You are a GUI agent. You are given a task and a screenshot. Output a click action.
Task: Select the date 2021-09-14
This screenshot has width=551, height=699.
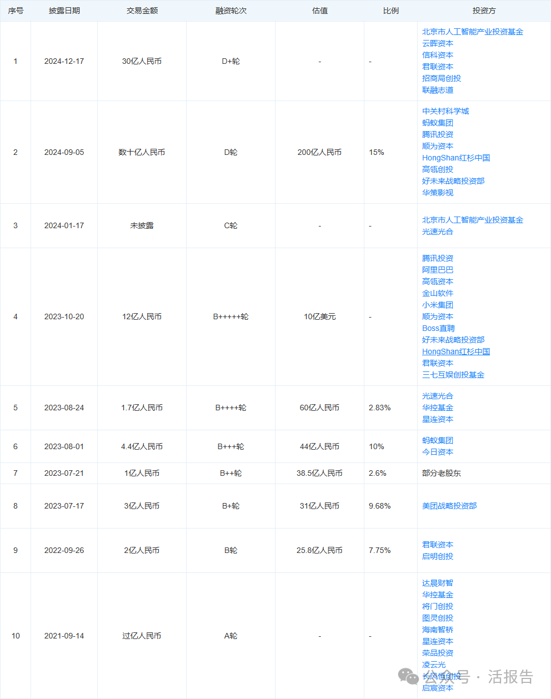tap(64, 636)
